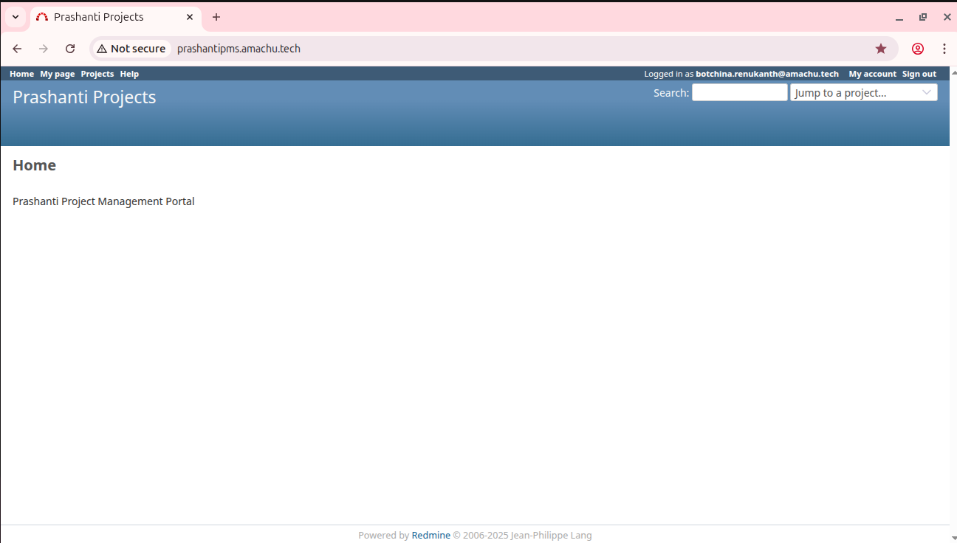Open the Jump to a project dropdown

(x=863, y=92)
